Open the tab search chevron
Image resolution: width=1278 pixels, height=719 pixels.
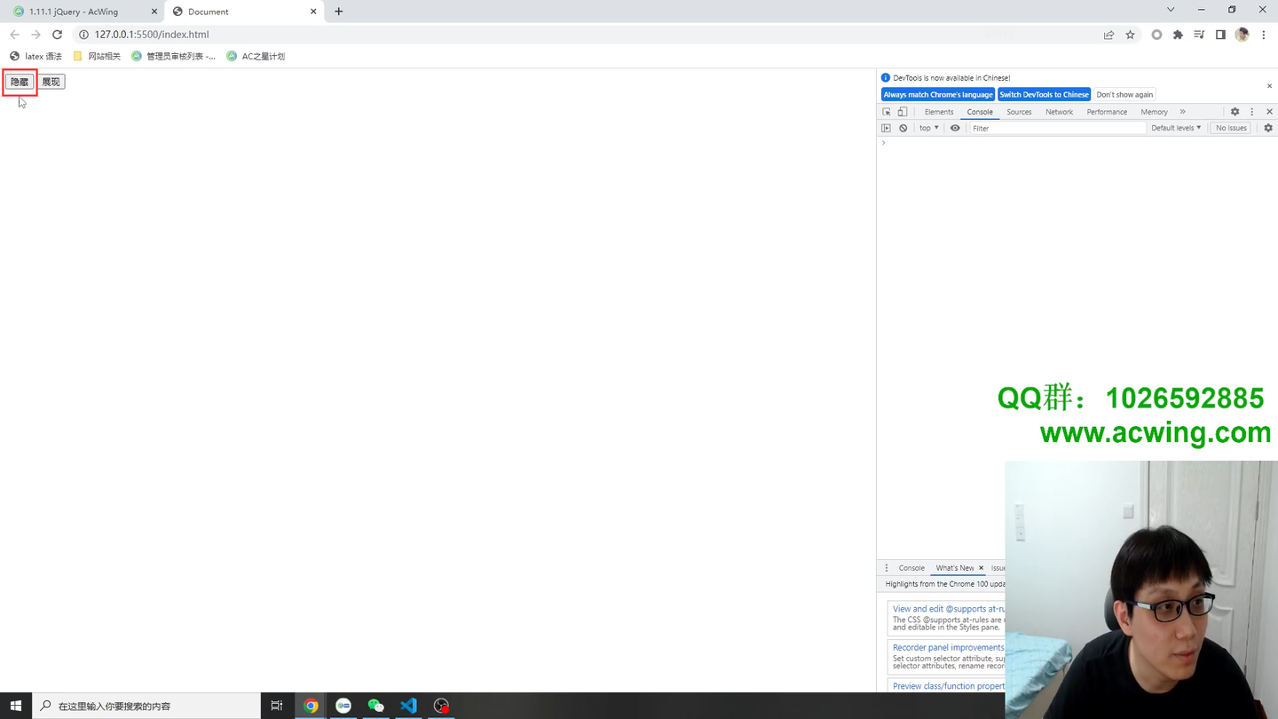point(1171,10)
